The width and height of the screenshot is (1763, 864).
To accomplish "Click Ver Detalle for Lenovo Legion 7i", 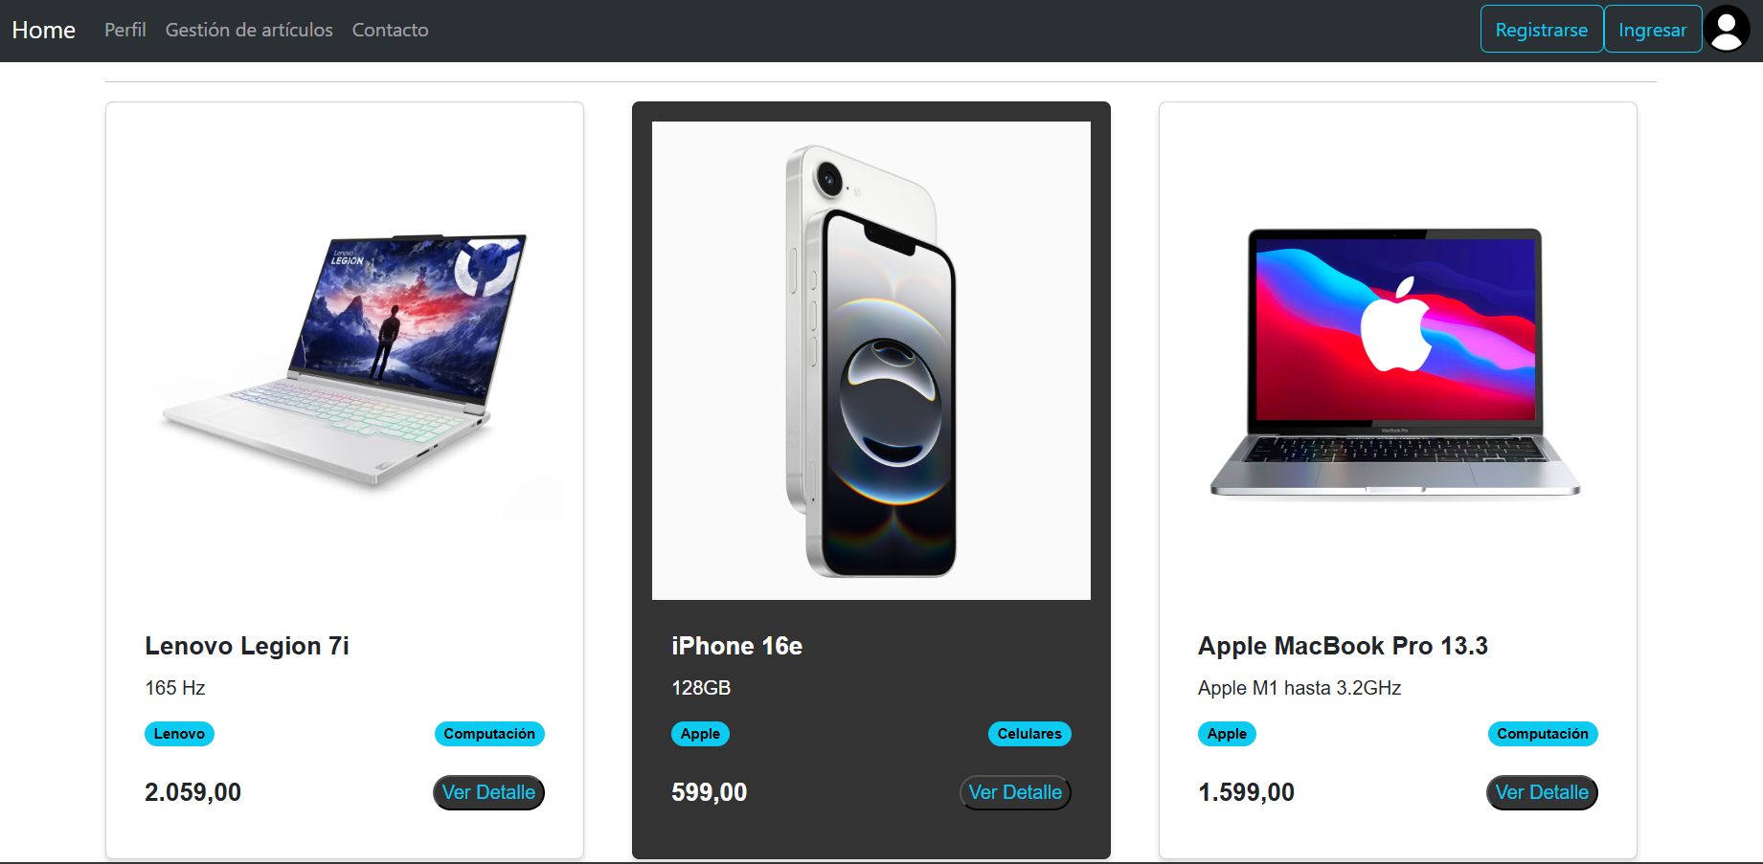I will coord(488,792).
